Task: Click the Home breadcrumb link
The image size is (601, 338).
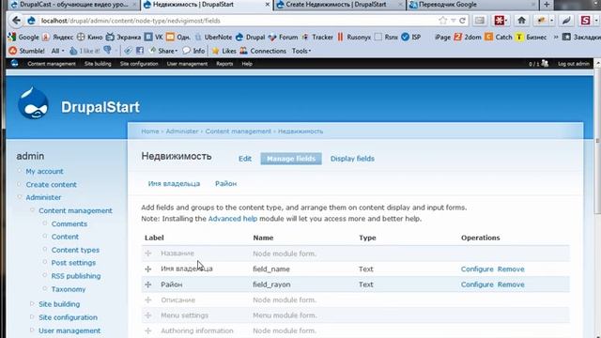Action: tap(150, 131)
